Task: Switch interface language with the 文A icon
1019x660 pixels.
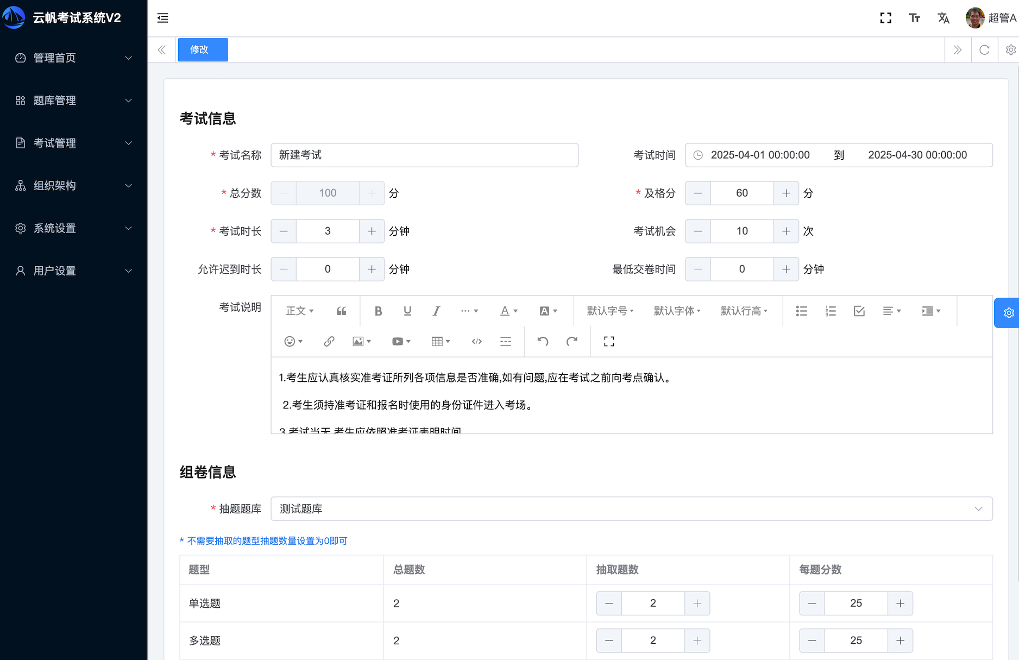Action: pos(943,17)
